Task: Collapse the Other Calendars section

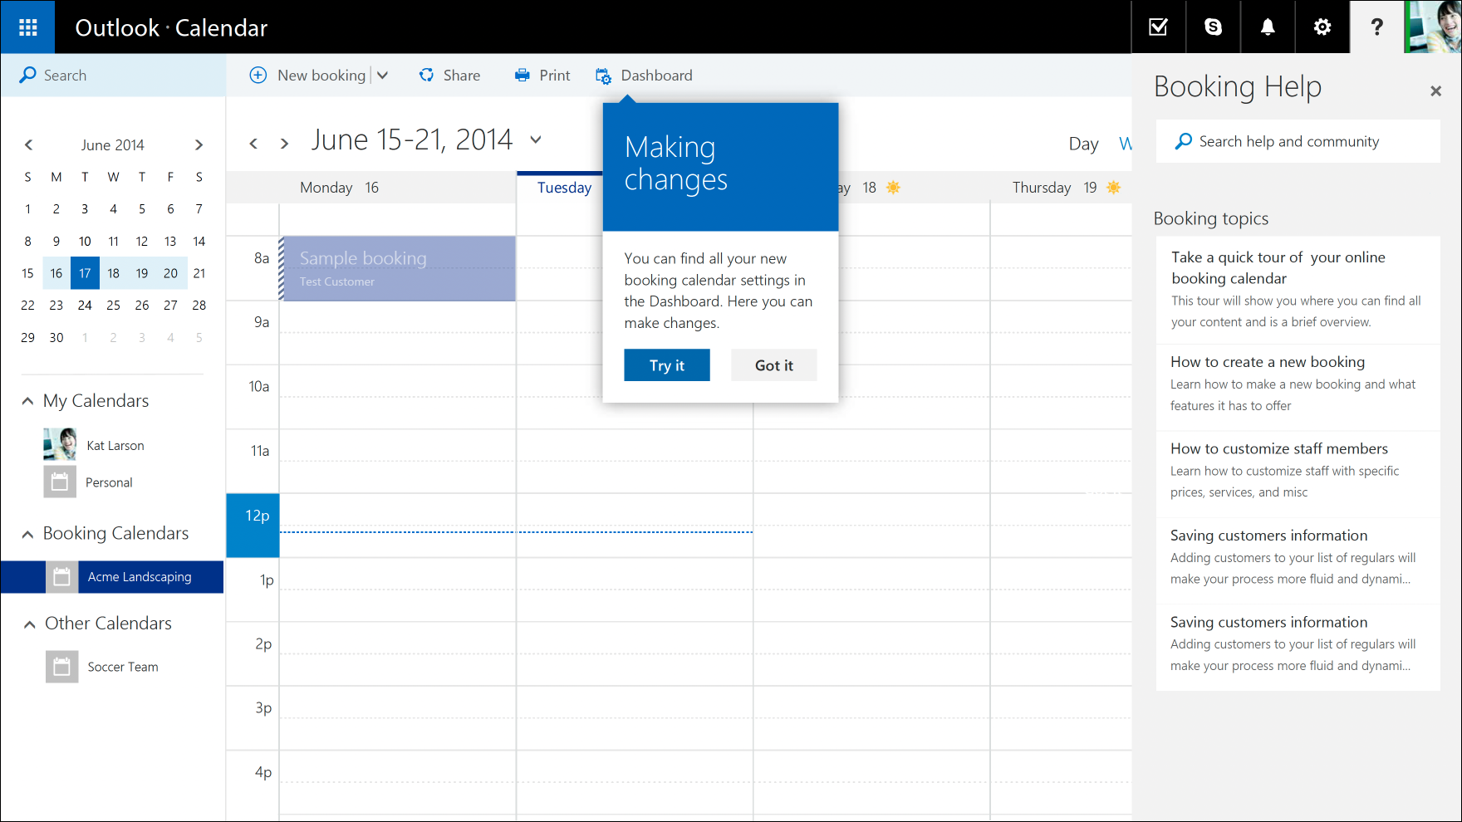Action: pos(29,624)
